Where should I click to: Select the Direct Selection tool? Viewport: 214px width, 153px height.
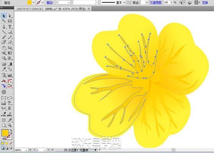10,16
